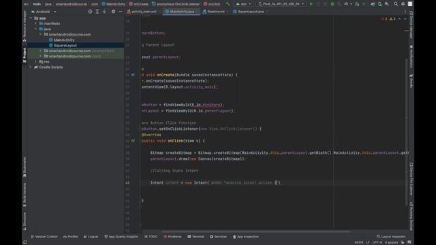
Task: Toggle tool windows quick-access icon bottom-left
Action: click(x=25, y=242)
